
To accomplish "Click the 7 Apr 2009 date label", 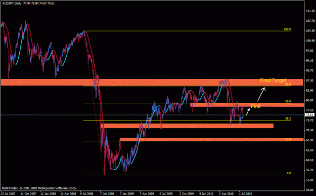I will coord(147,194).
